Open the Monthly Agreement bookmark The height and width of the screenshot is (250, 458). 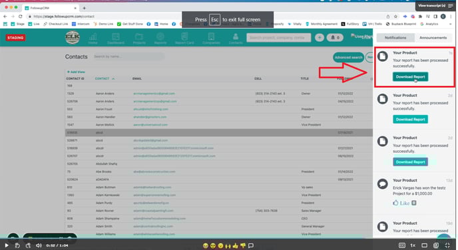(x=322, y=24)
